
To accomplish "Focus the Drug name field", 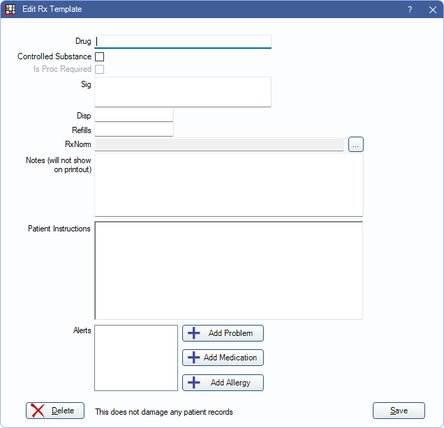I will click(x=183, y=42).
